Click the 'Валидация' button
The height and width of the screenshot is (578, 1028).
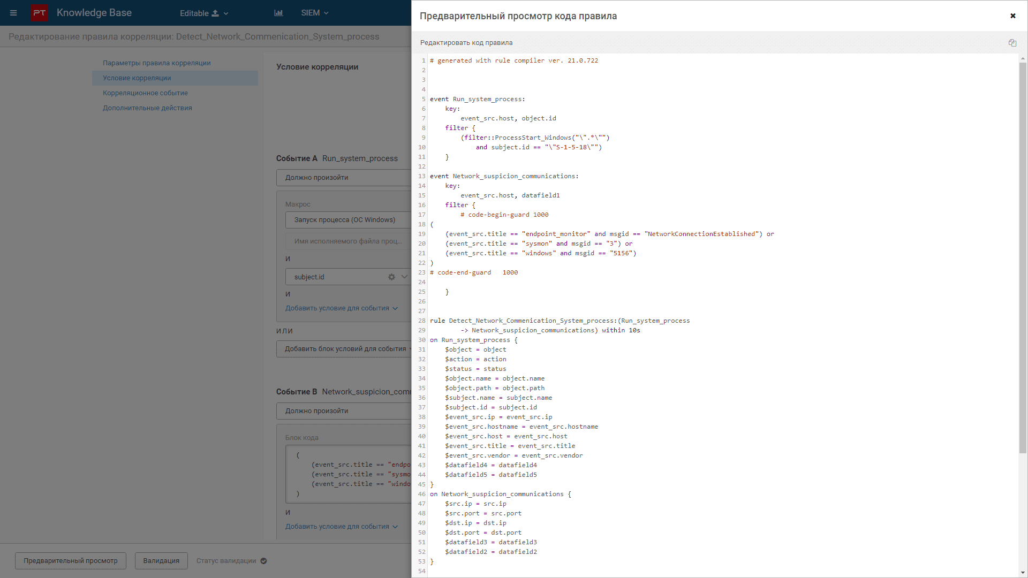pos(161,561)
